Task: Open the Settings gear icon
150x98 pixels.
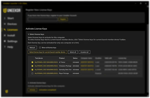Action: 5,41
